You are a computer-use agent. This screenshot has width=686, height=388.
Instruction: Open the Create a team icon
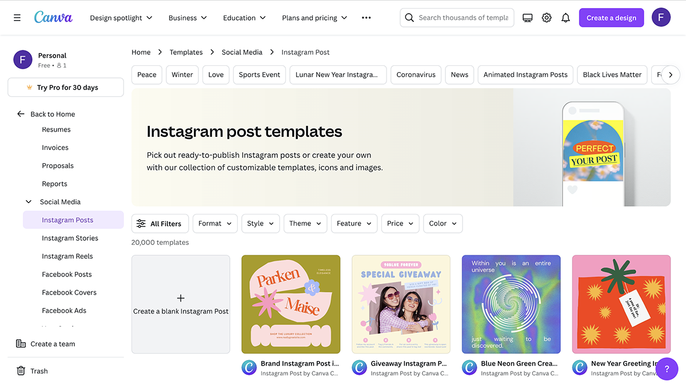click(19, 343)
